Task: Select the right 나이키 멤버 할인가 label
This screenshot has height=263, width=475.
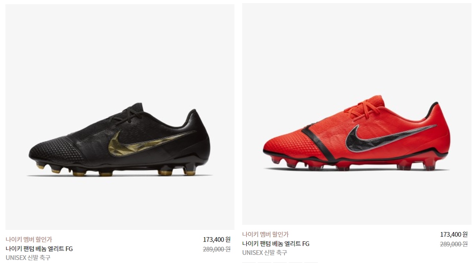Action: [x=265, y=234]
